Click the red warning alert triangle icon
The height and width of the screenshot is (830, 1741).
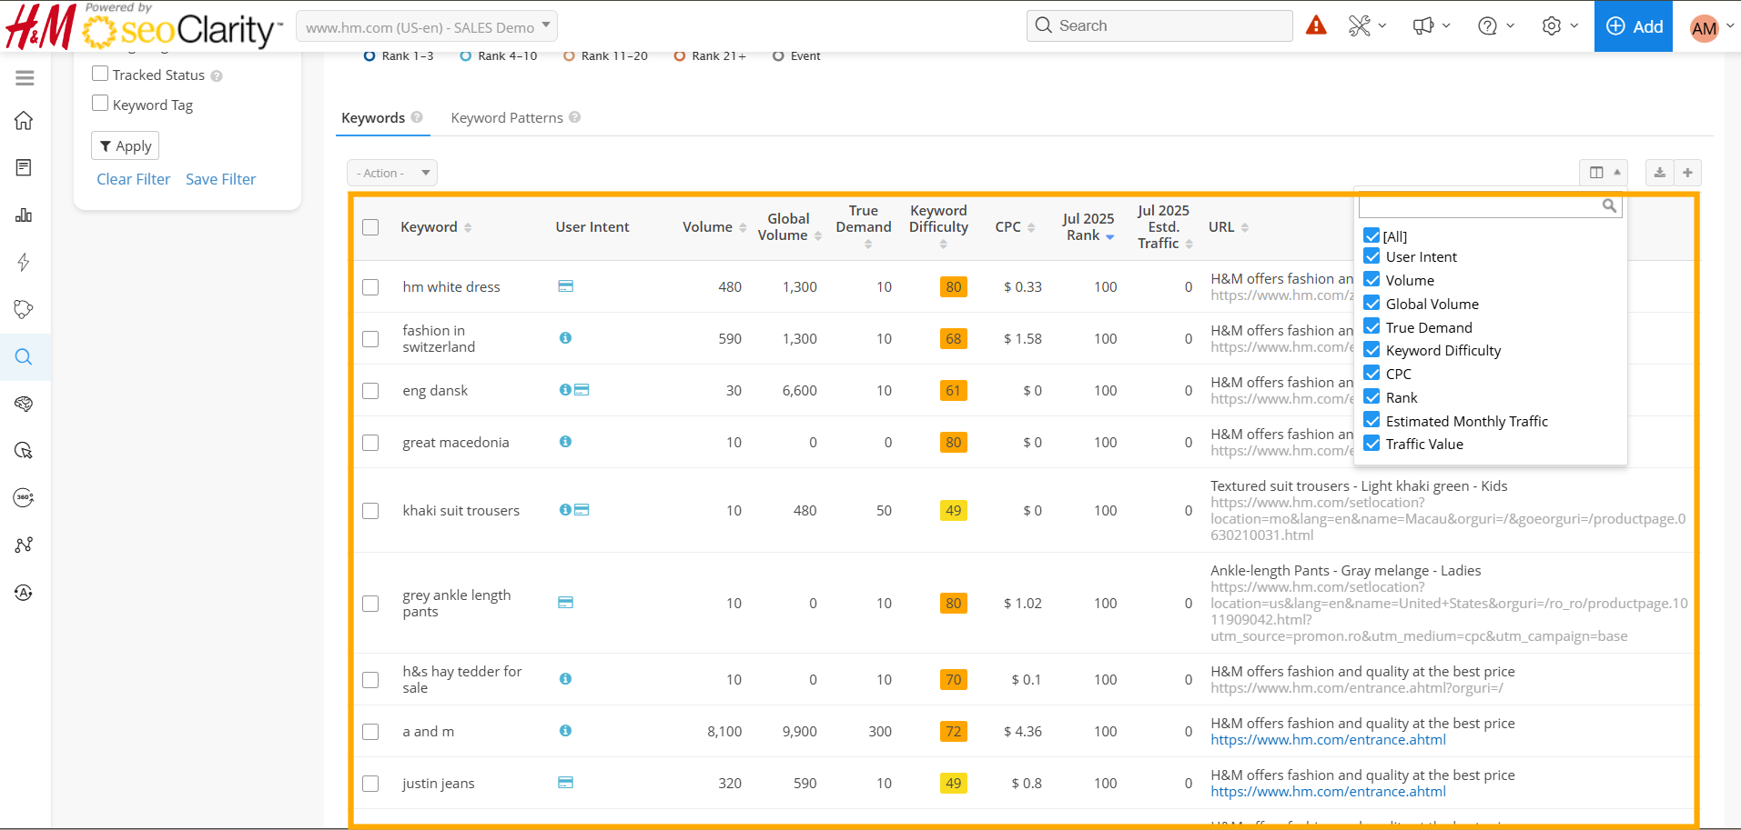[x=1316, y=25]
